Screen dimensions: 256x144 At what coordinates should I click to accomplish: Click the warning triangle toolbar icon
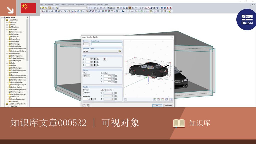[x=146, y=8]
